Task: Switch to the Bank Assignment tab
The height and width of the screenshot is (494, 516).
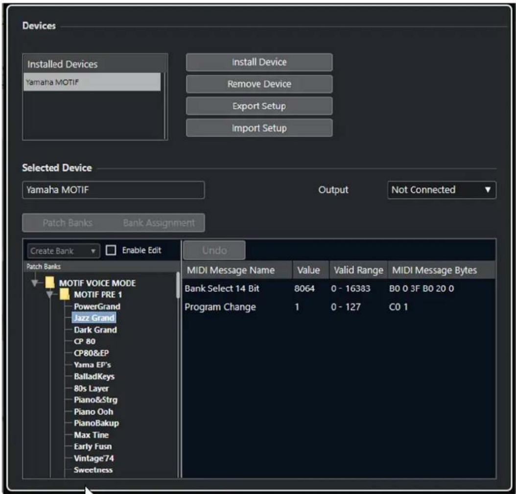Action: coord(159,223)
